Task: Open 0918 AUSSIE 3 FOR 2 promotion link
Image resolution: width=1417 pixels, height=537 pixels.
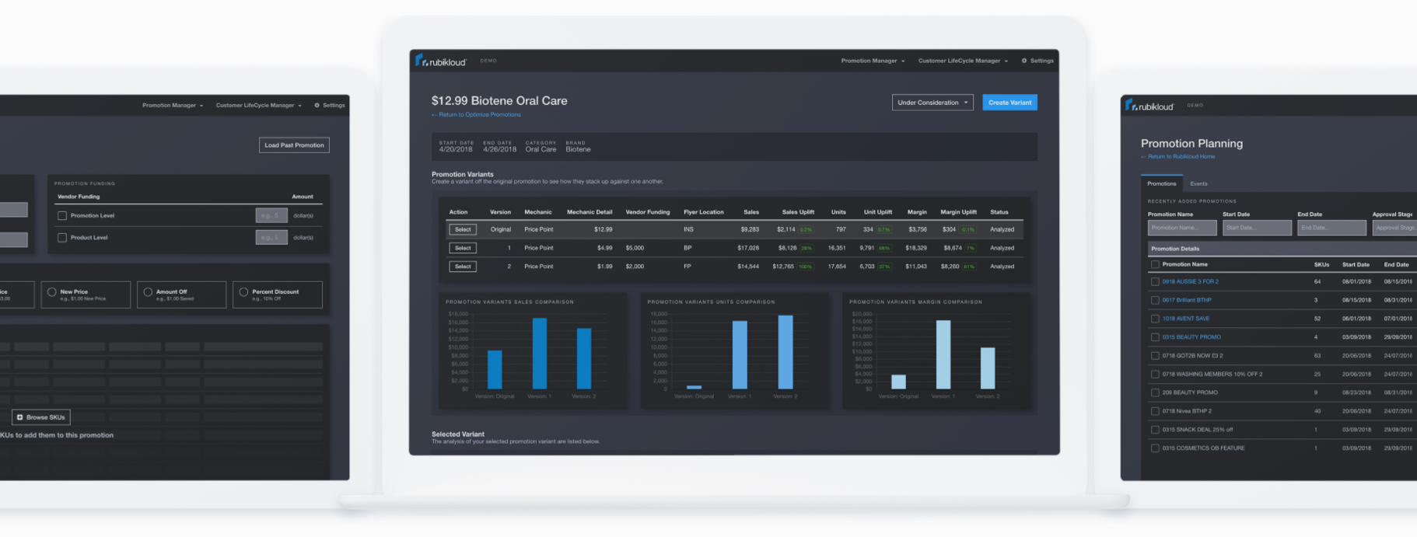Action: click(x=1191, y=282)
